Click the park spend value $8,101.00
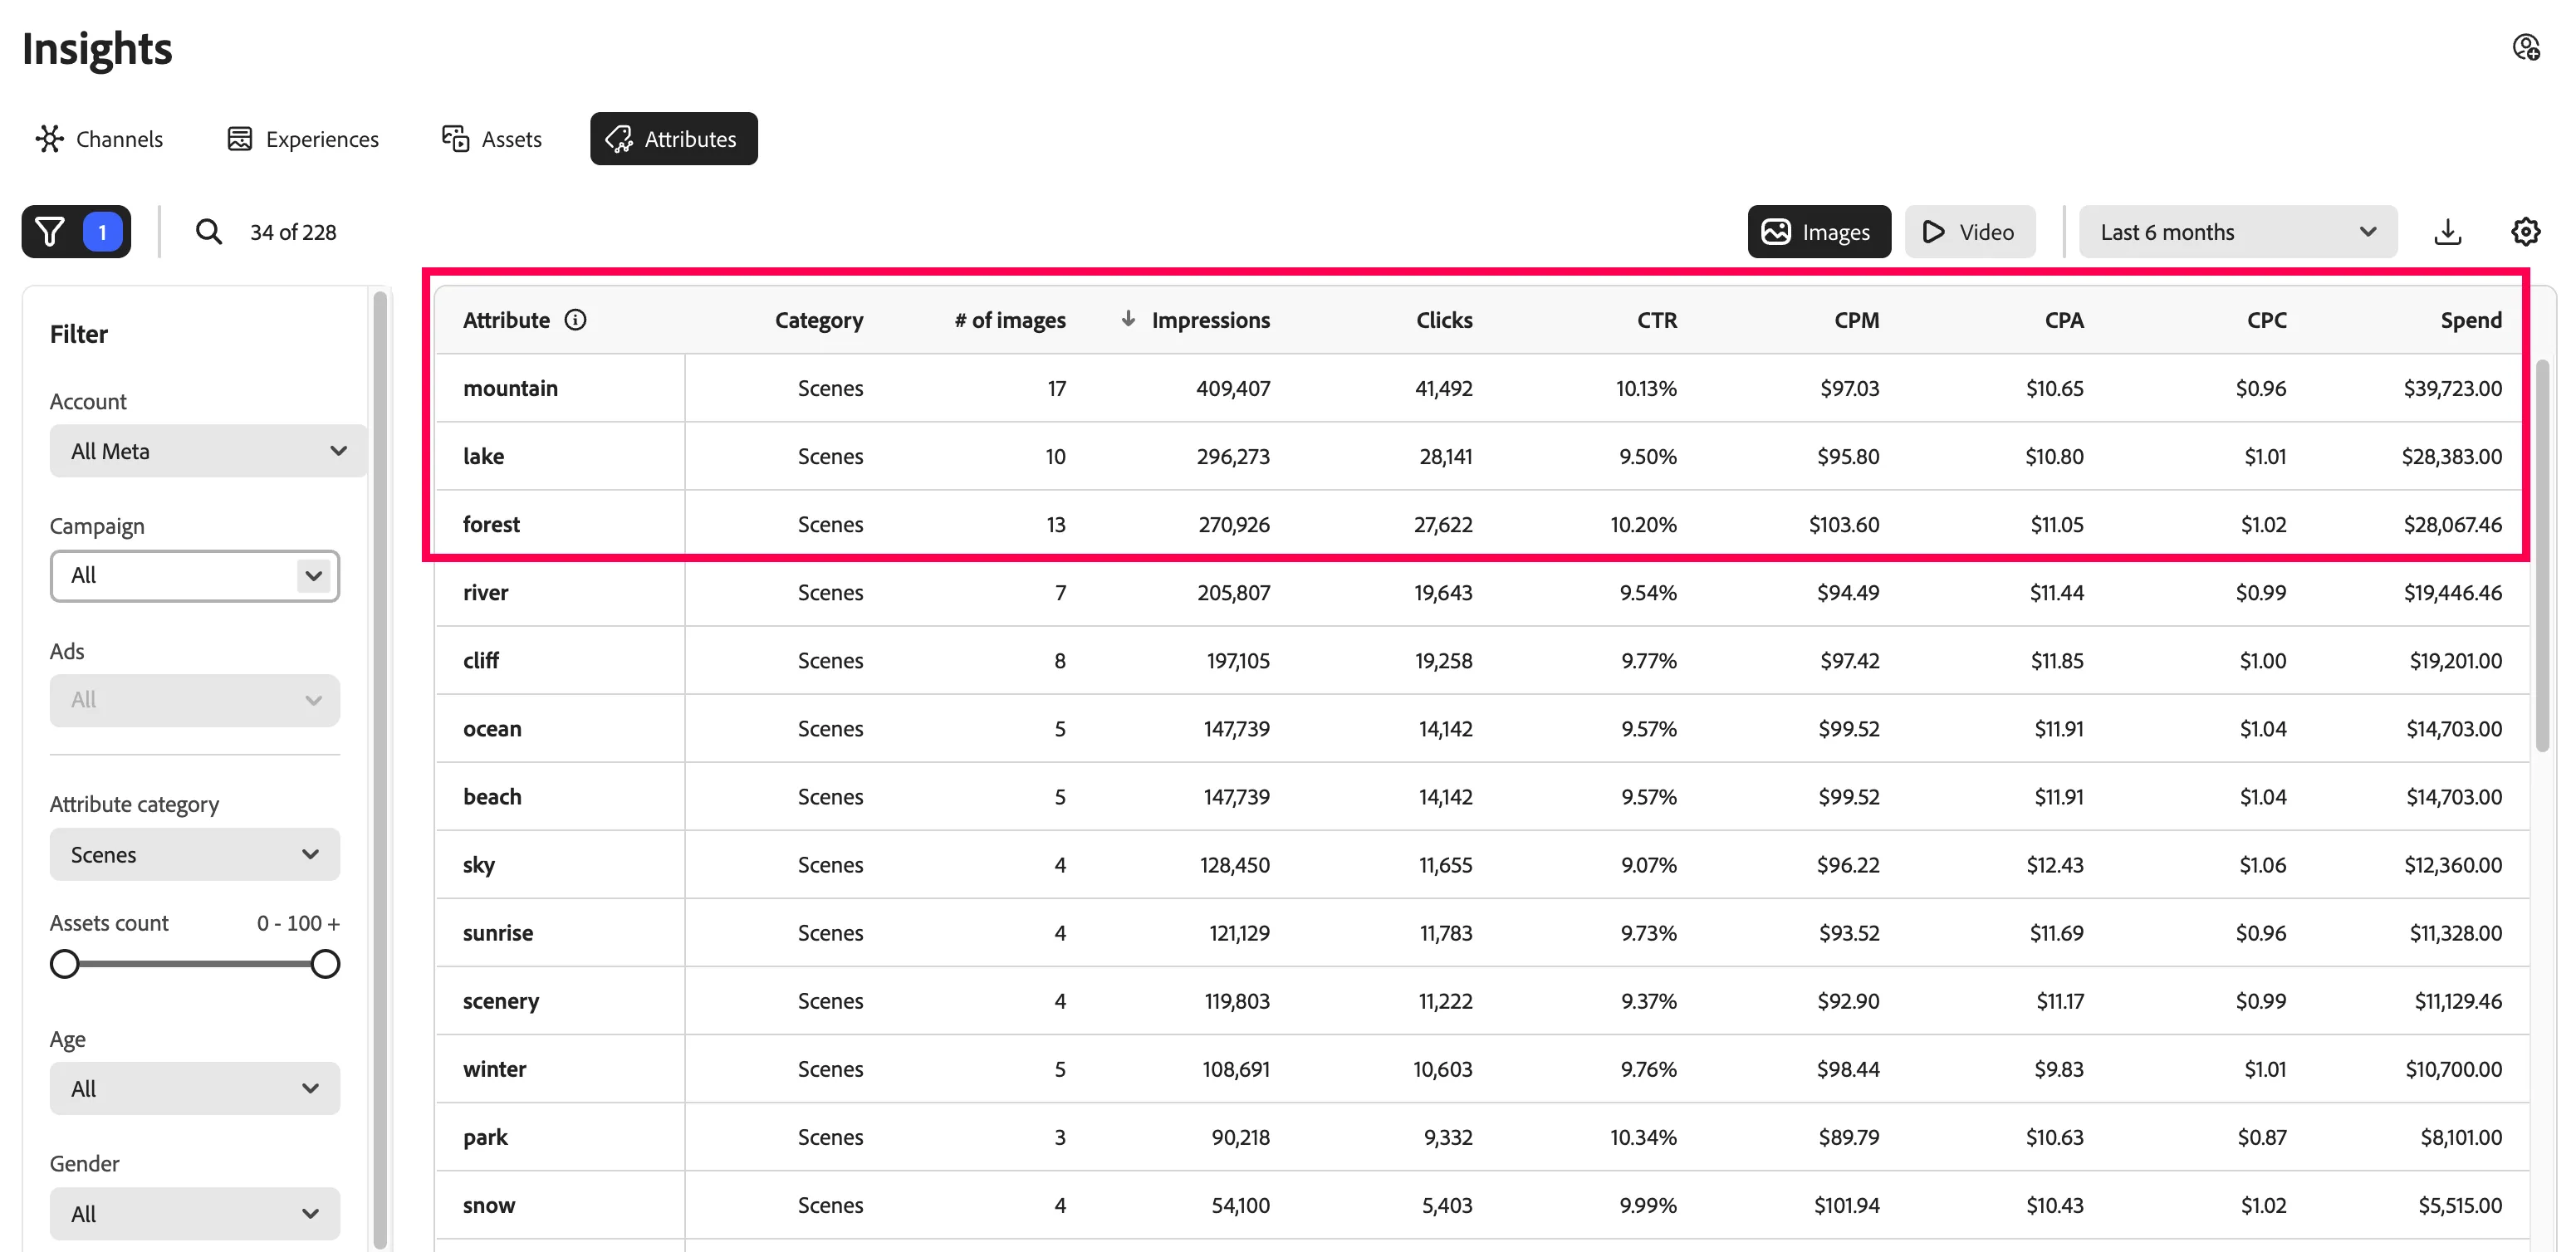The height and width of the screenshot is (1252, 2576). click(2461, 1137)
